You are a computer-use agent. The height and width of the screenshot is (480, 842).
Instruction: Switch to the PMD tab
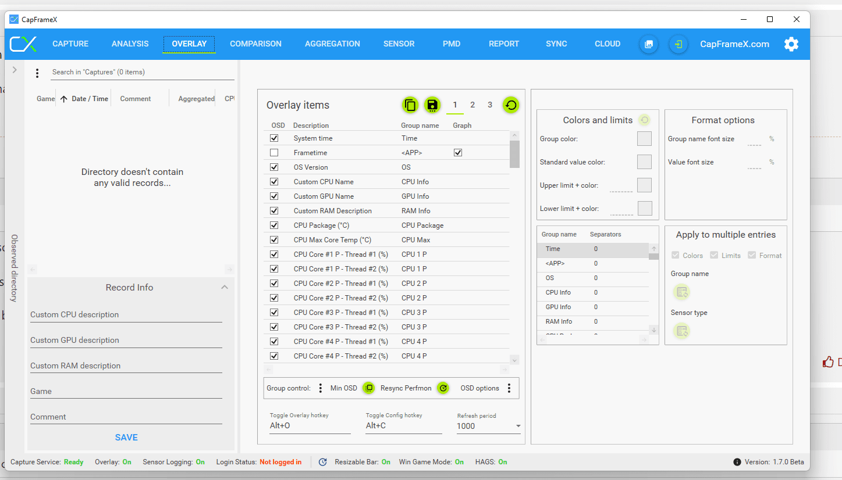coord(452,44)
